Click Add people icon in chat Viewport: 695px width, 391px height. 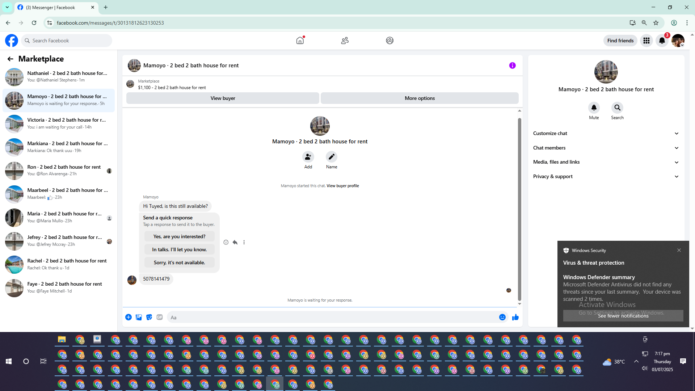308,157
